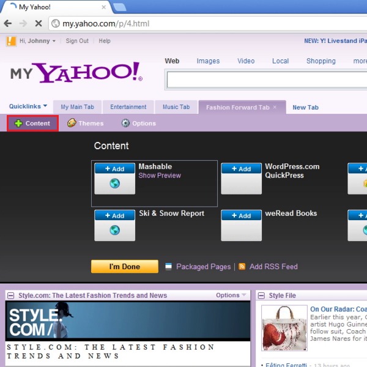367x367 pixels.
Task: Click the Themes palette icon
Action: [x=72, y=123]
